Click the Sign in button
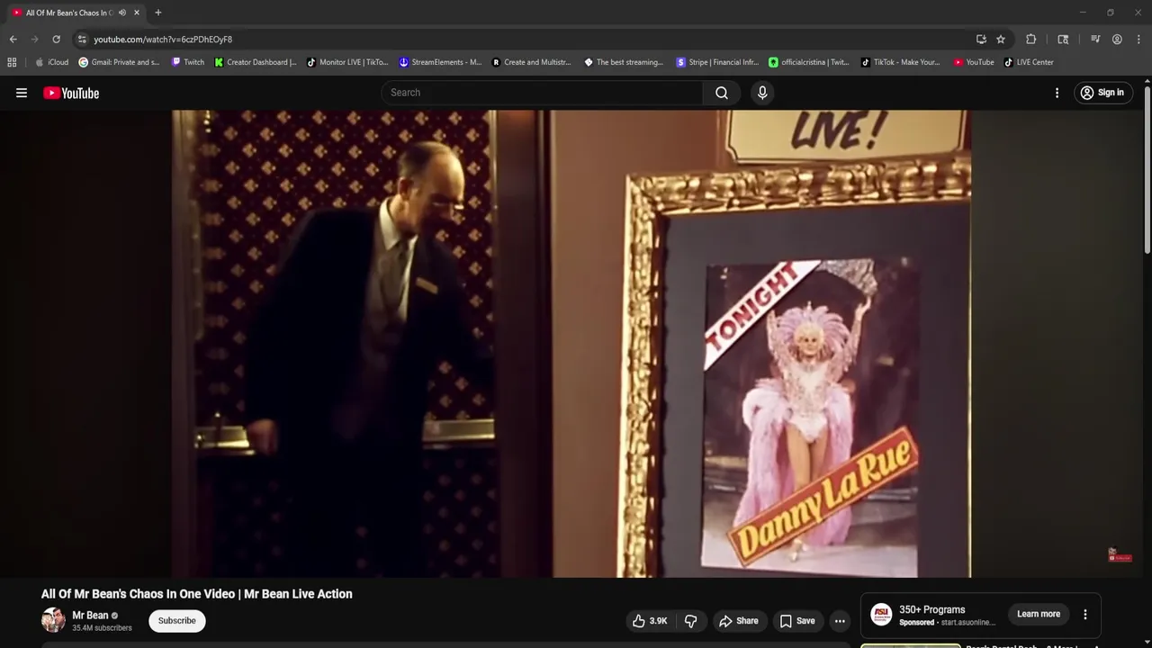The image size is (1152, 648). pyautogui.click(x=1103, y=93)
